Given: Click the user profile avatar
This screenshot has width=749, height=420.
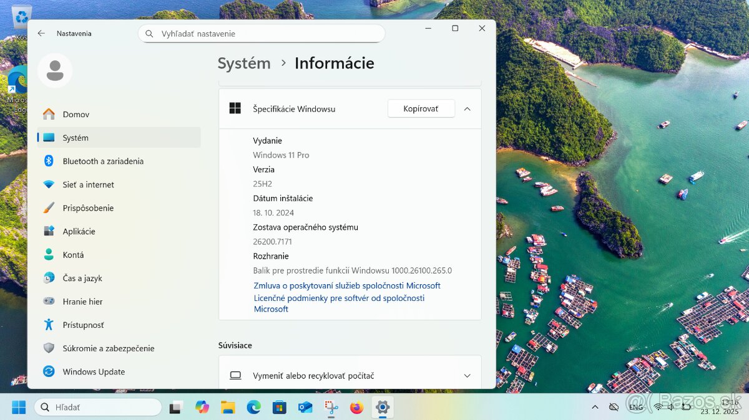Looking at the screenshot, I should pyautogui.click(x=55, y=70).
